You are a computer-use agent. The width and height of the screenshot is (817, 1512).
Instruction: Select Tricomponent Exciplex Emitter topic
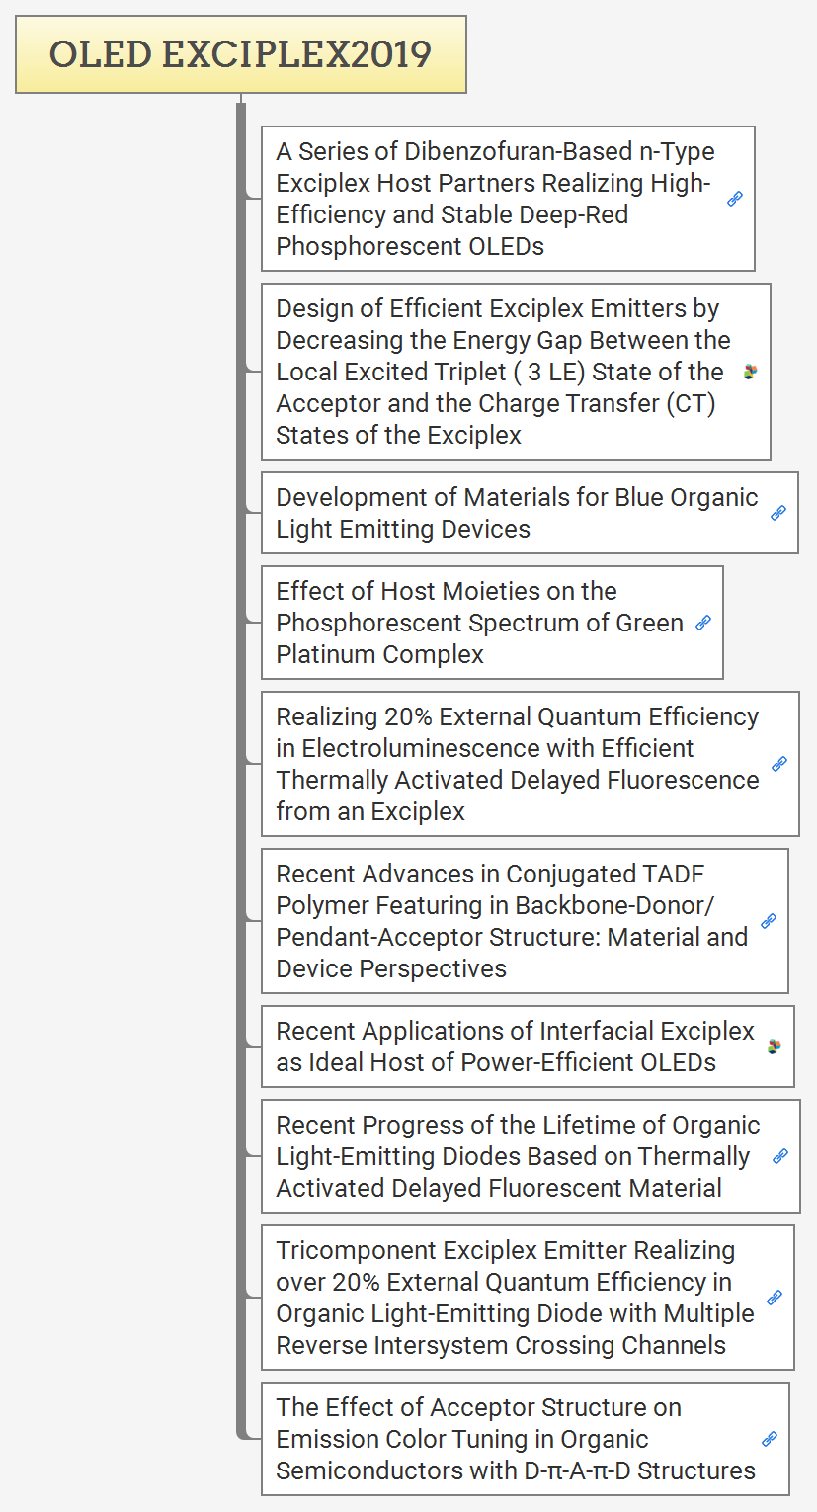point(514,1298)
